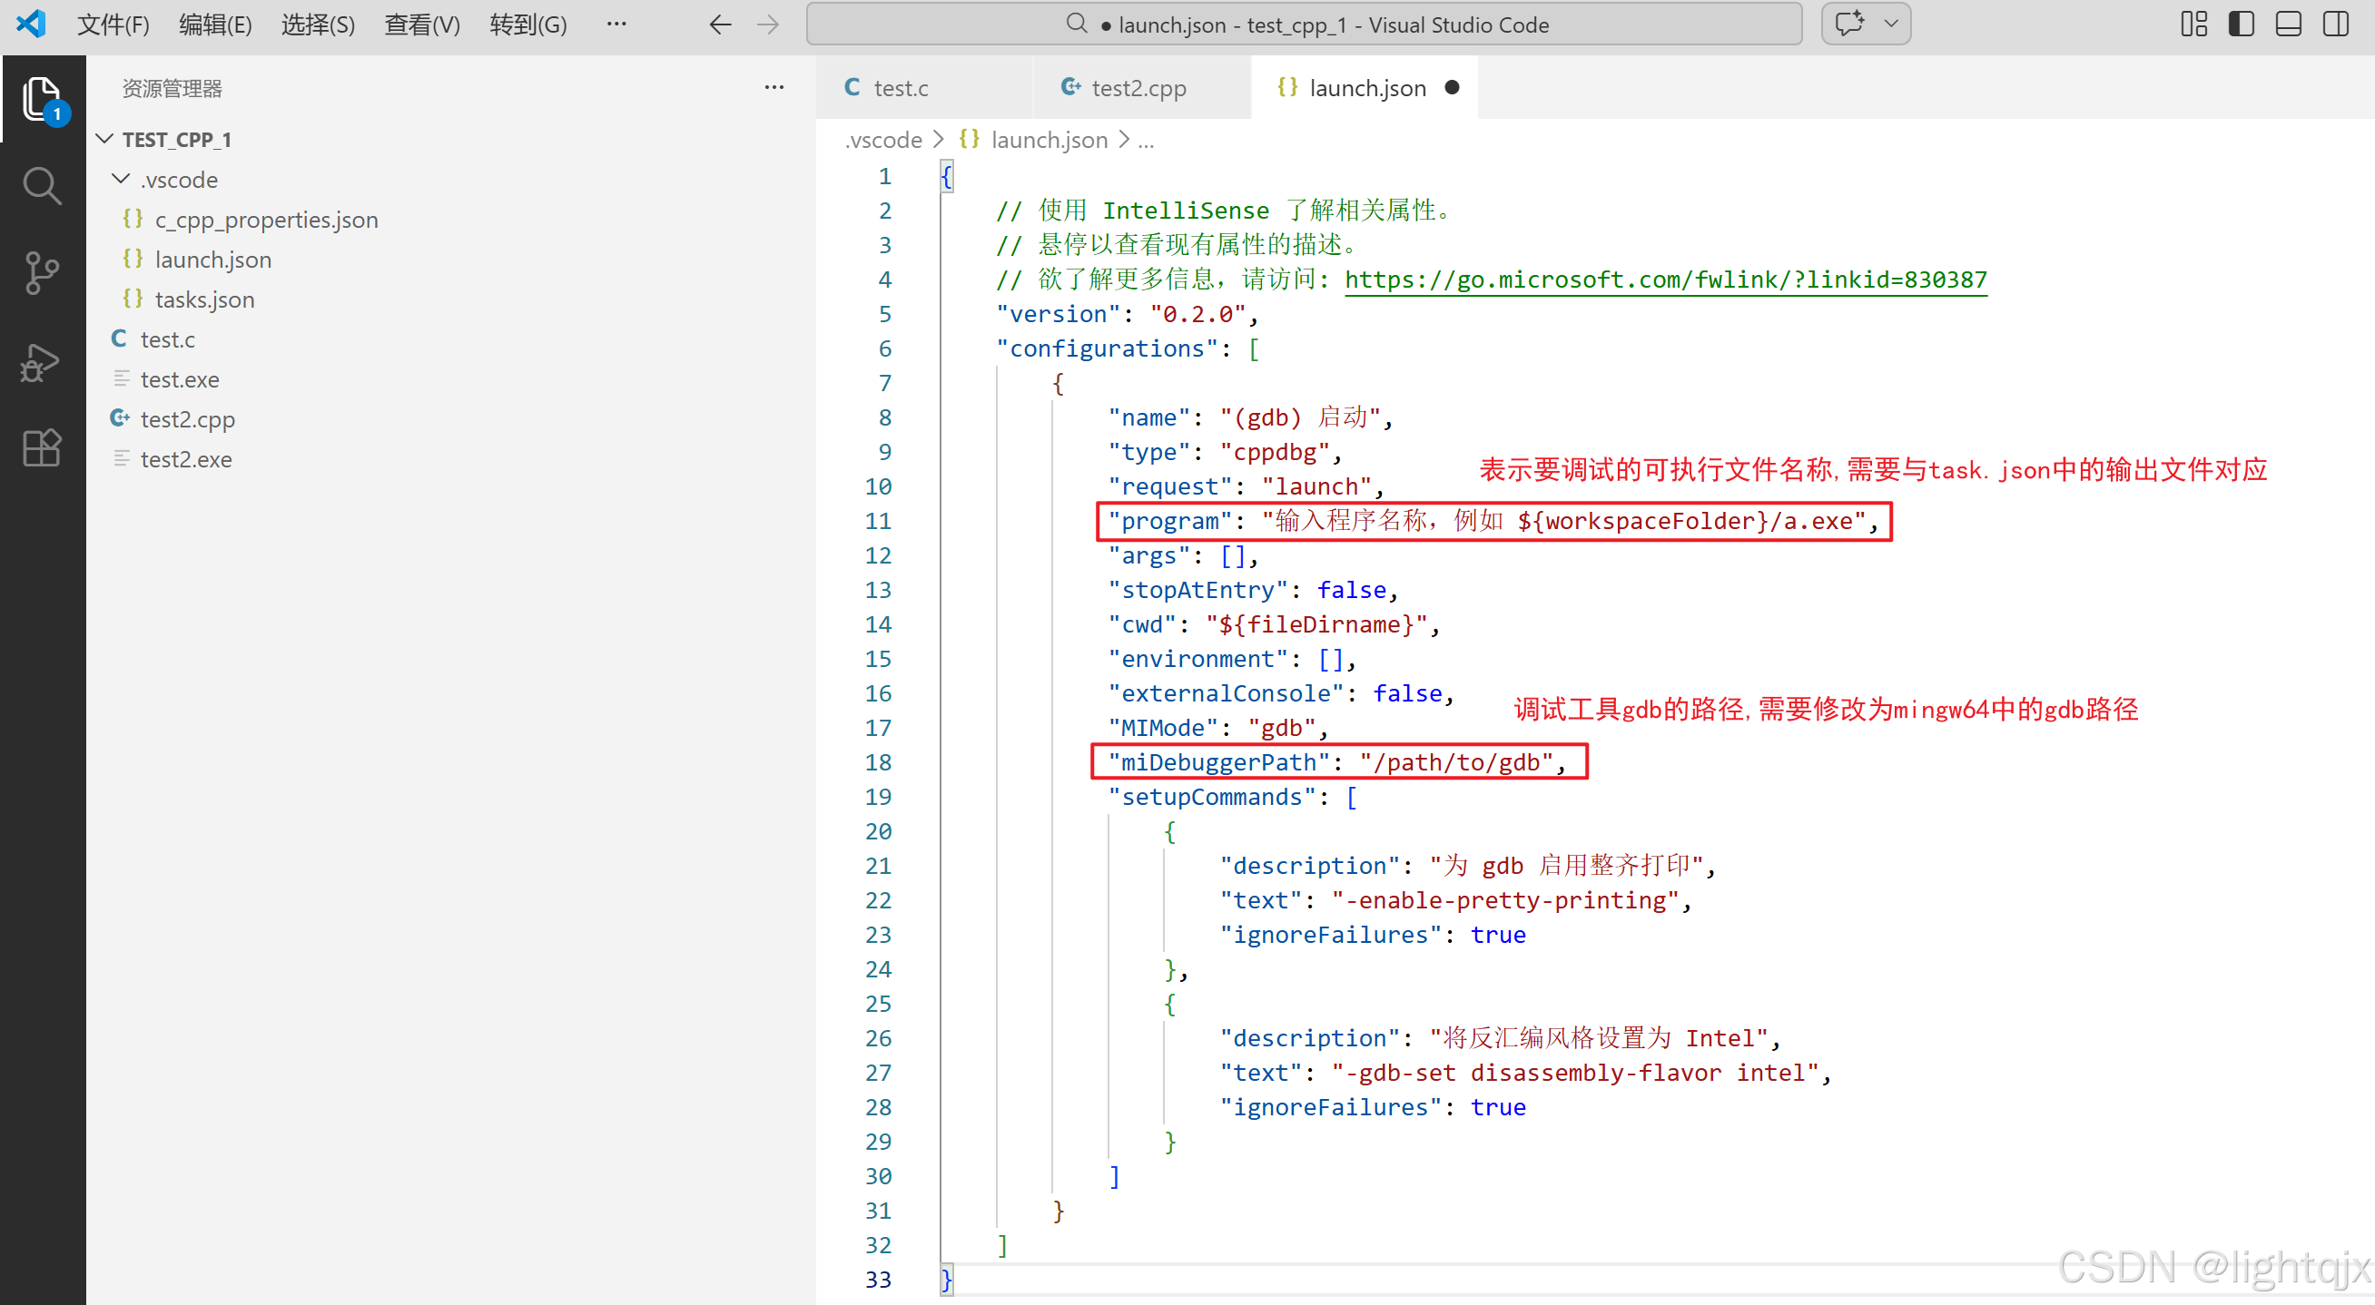Click the Go Back arrow

[720, 25]
